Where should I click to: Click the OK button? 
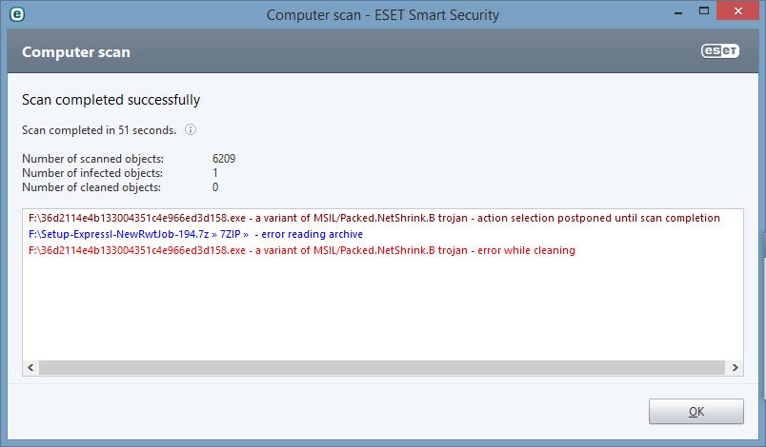(x=696, y=412)
